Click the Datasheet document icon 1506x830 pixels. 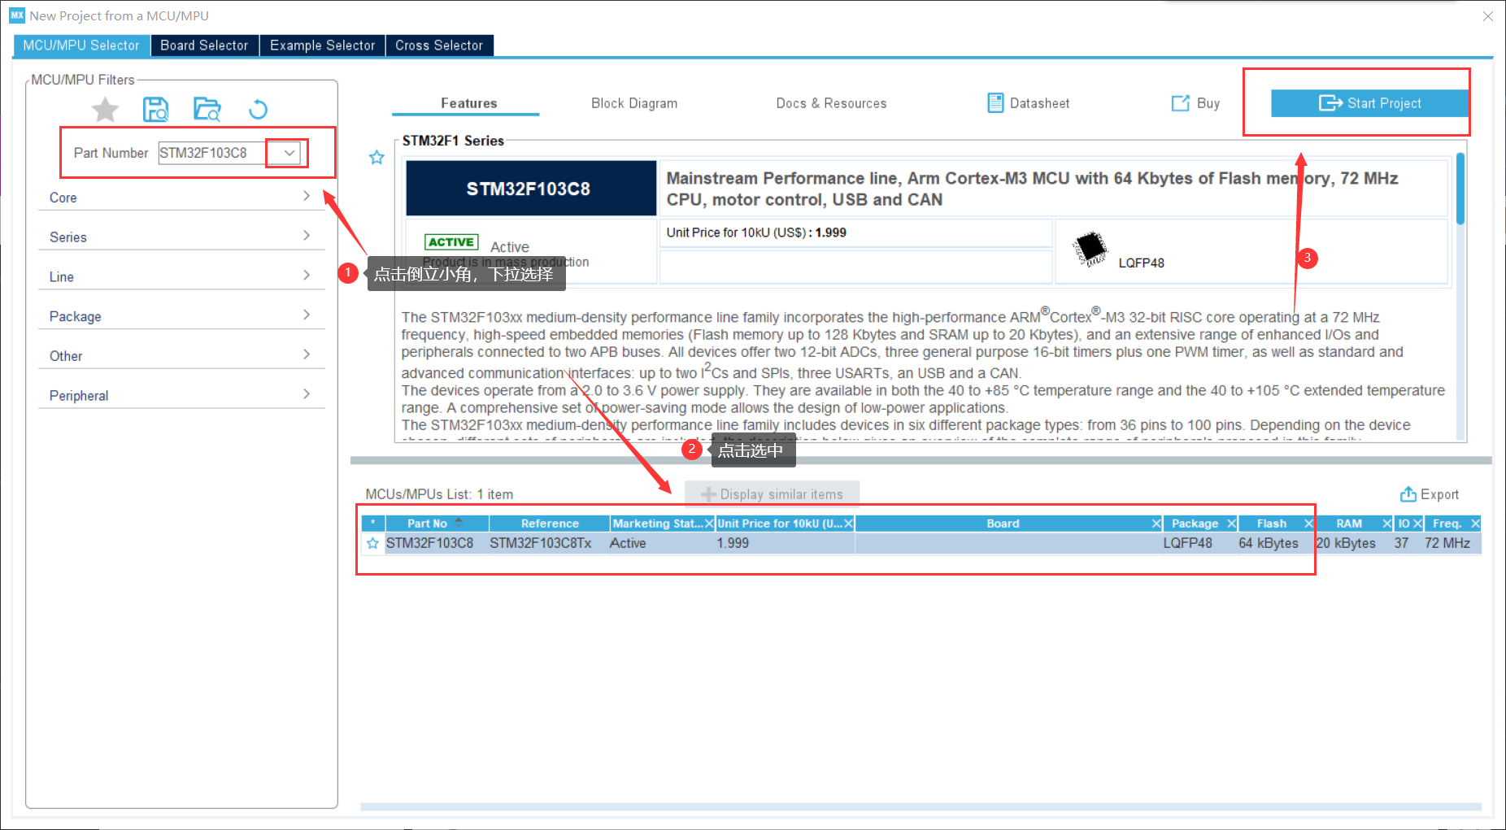(995, 103)
